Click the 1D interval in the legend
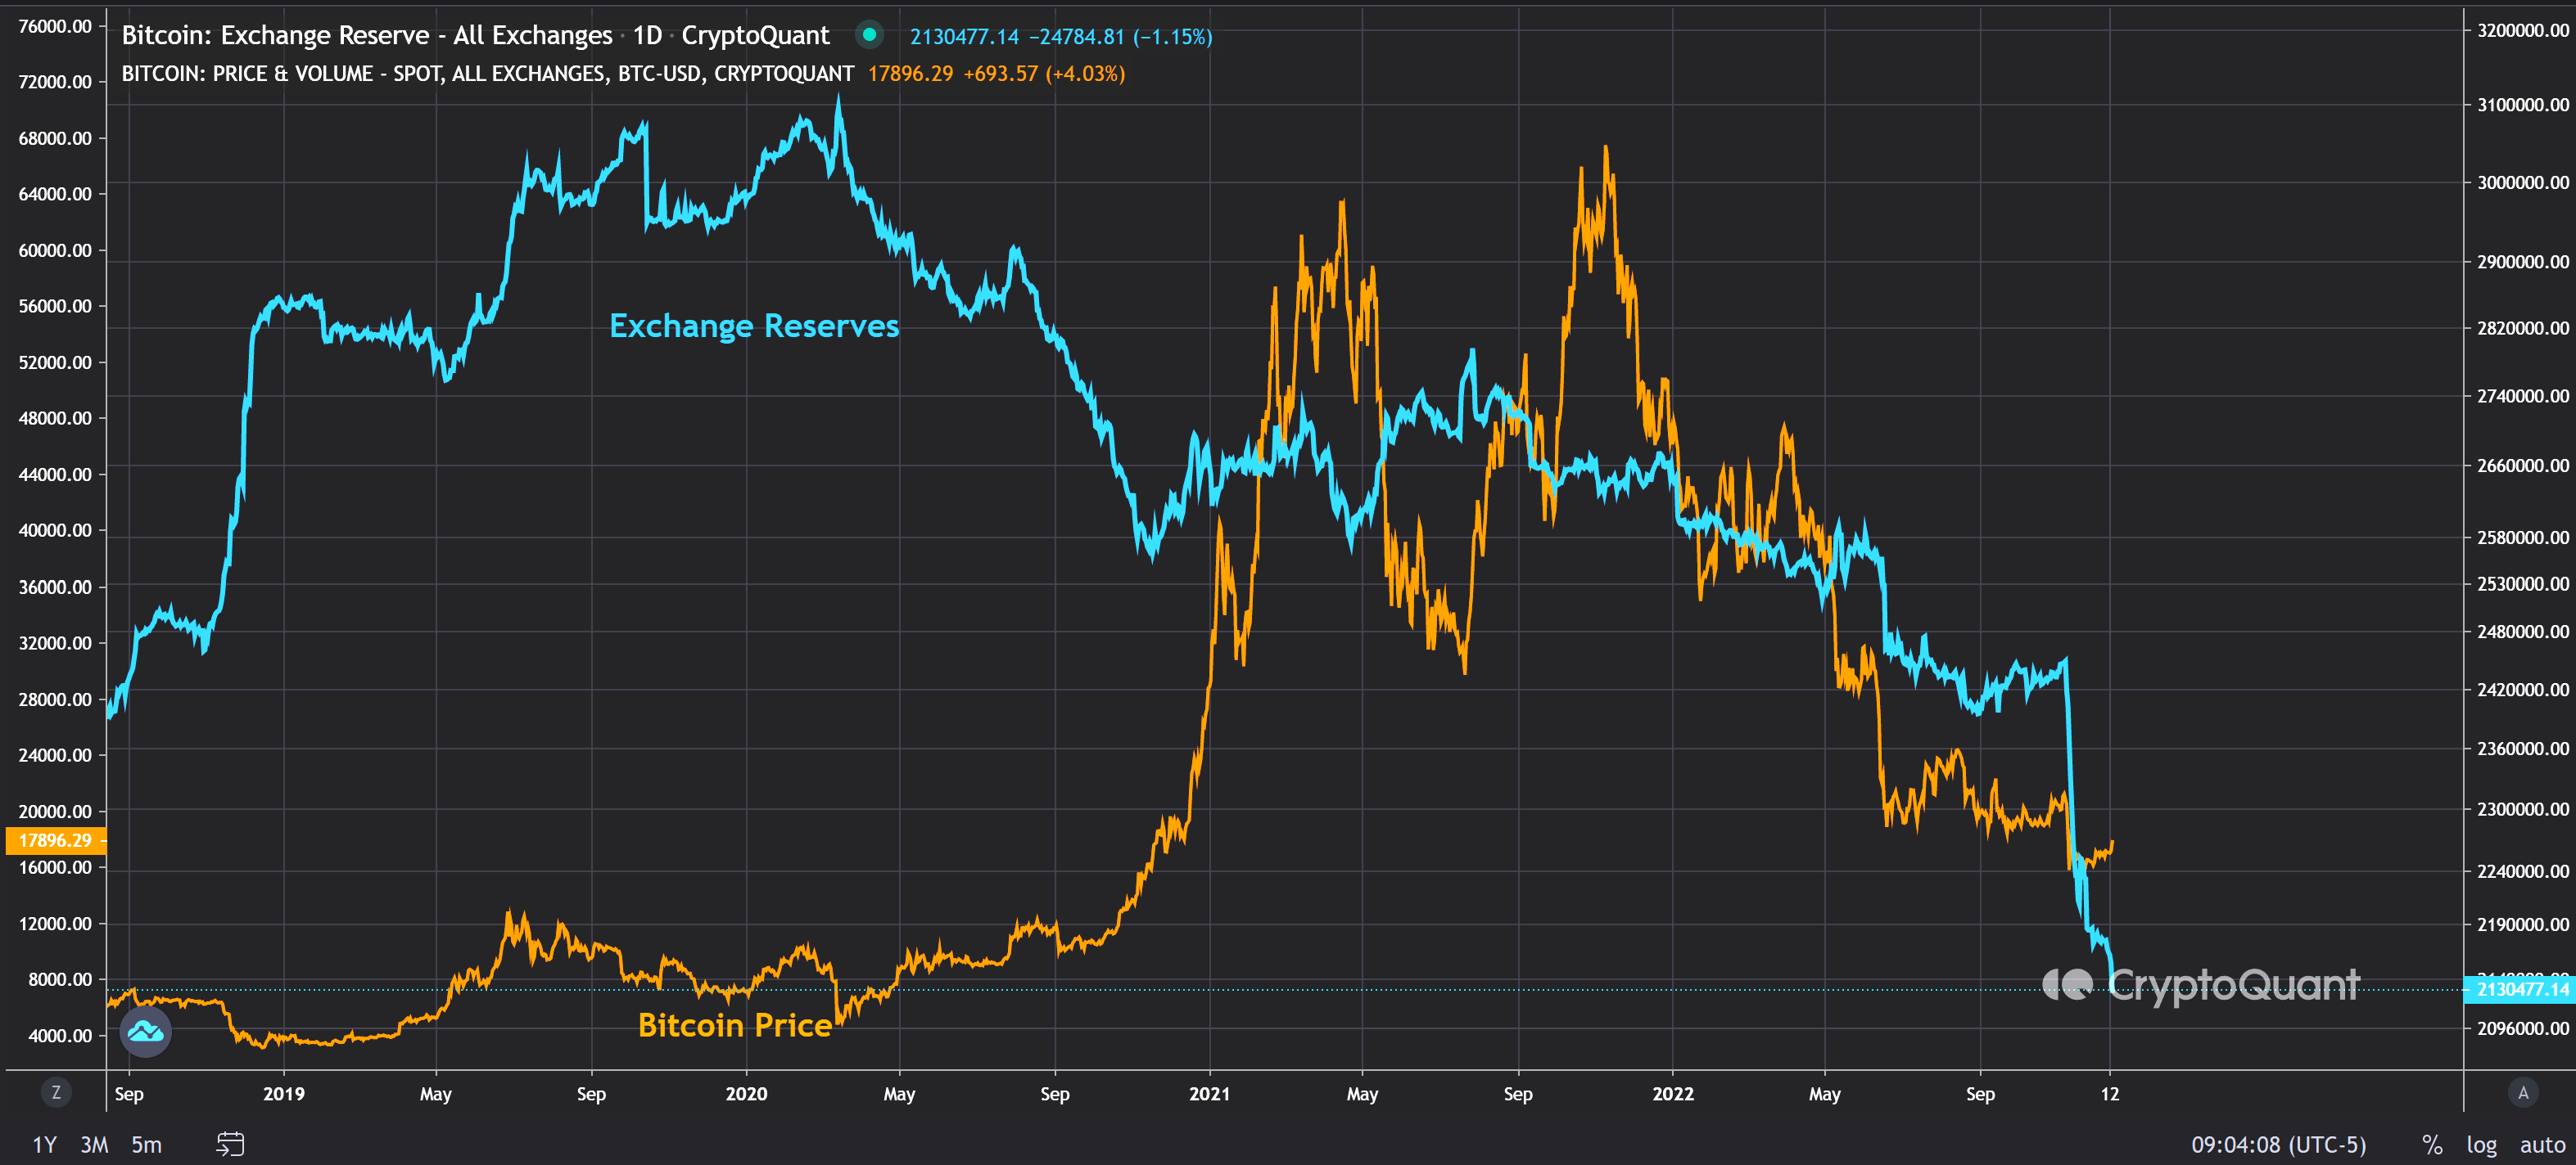The height and width of the screenshot is (1165, 2576). pyautogui.click(x=647, y=35)
